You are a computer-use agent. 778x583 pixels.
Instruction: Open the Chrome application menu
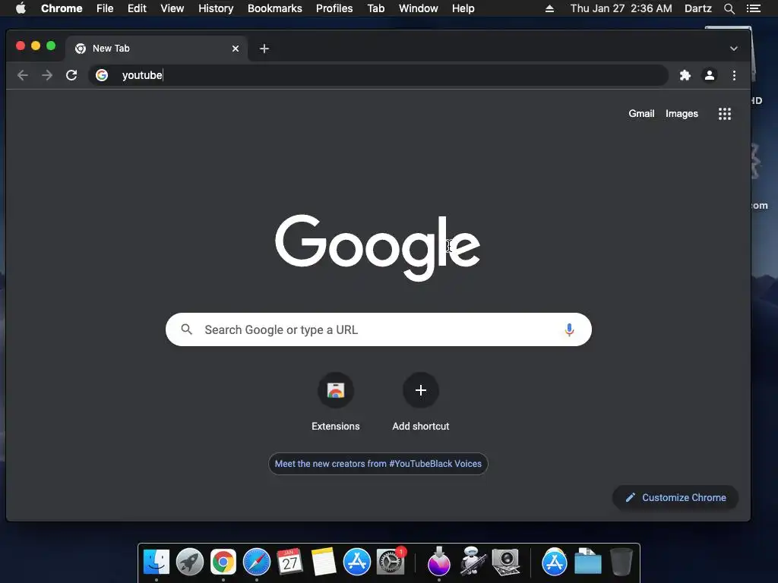[x=62, y=8]
